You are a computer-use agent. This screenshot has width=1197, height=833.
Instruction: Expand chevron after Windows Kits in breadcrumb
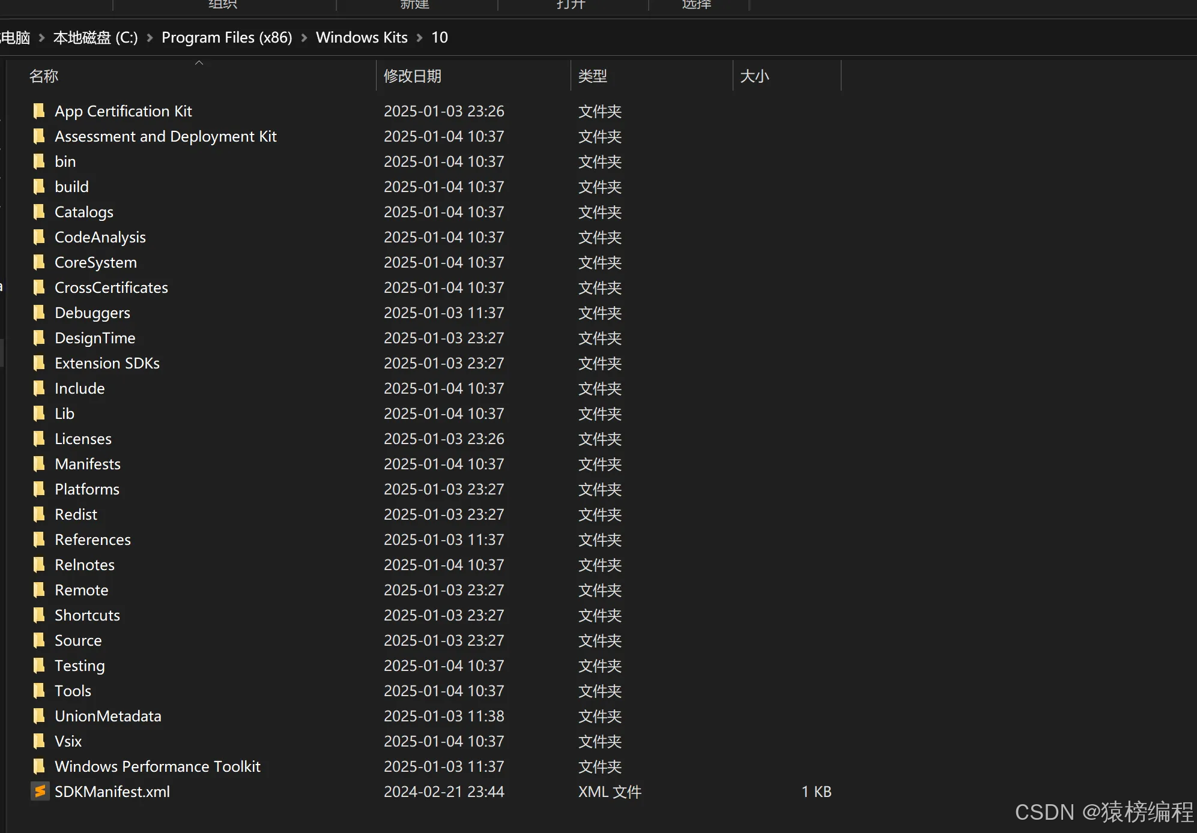(x=419, y=38)
